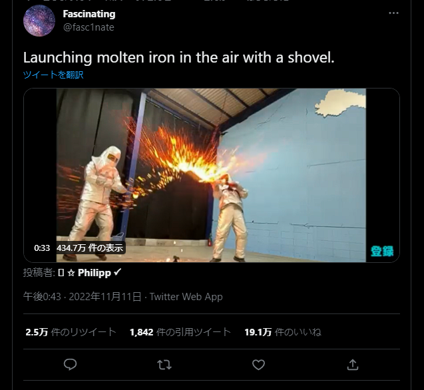Click the @fasc1nate handle

[x=89, y=27]
